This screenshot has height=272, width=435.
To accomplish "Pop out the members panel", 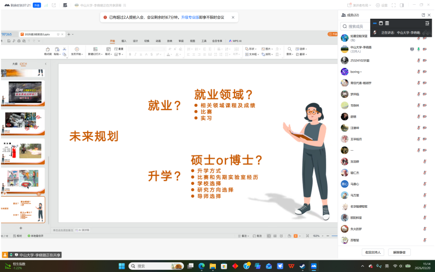I will (x=423, y=15).
